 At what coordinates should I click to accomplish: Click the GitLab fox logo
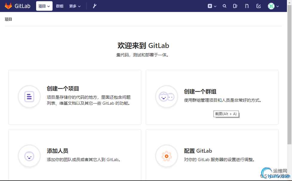pyautogui.click(x=8, y=6)
